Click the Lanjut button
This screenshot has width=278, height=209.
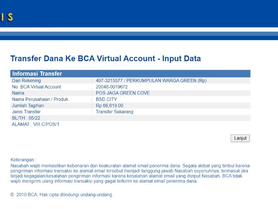tap(240, 138)
